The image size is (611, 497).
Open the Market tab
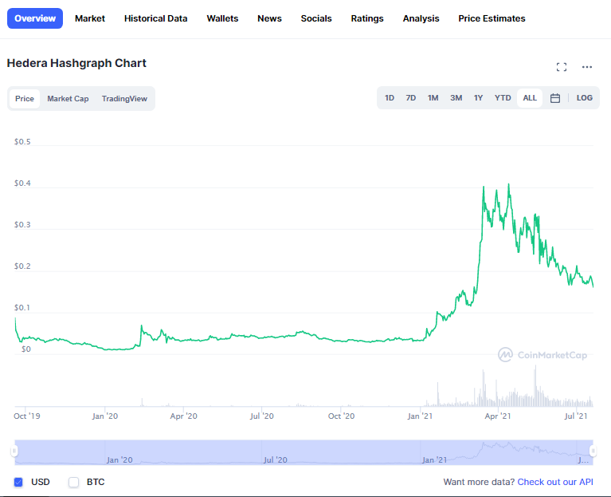(x=90, y=18)
